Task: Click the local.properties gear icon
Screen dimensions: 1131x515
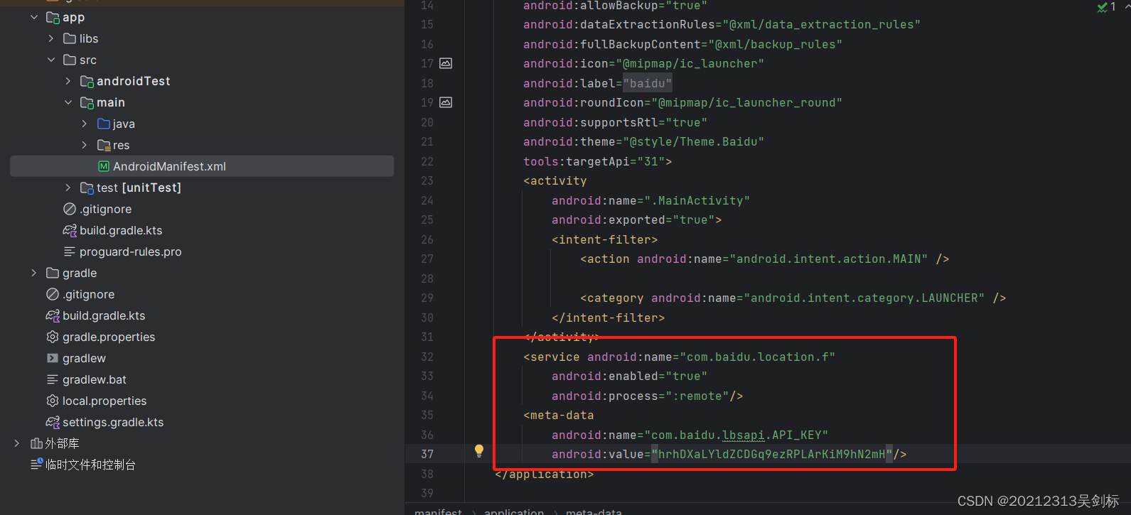Action: click(x=53, y=401)
